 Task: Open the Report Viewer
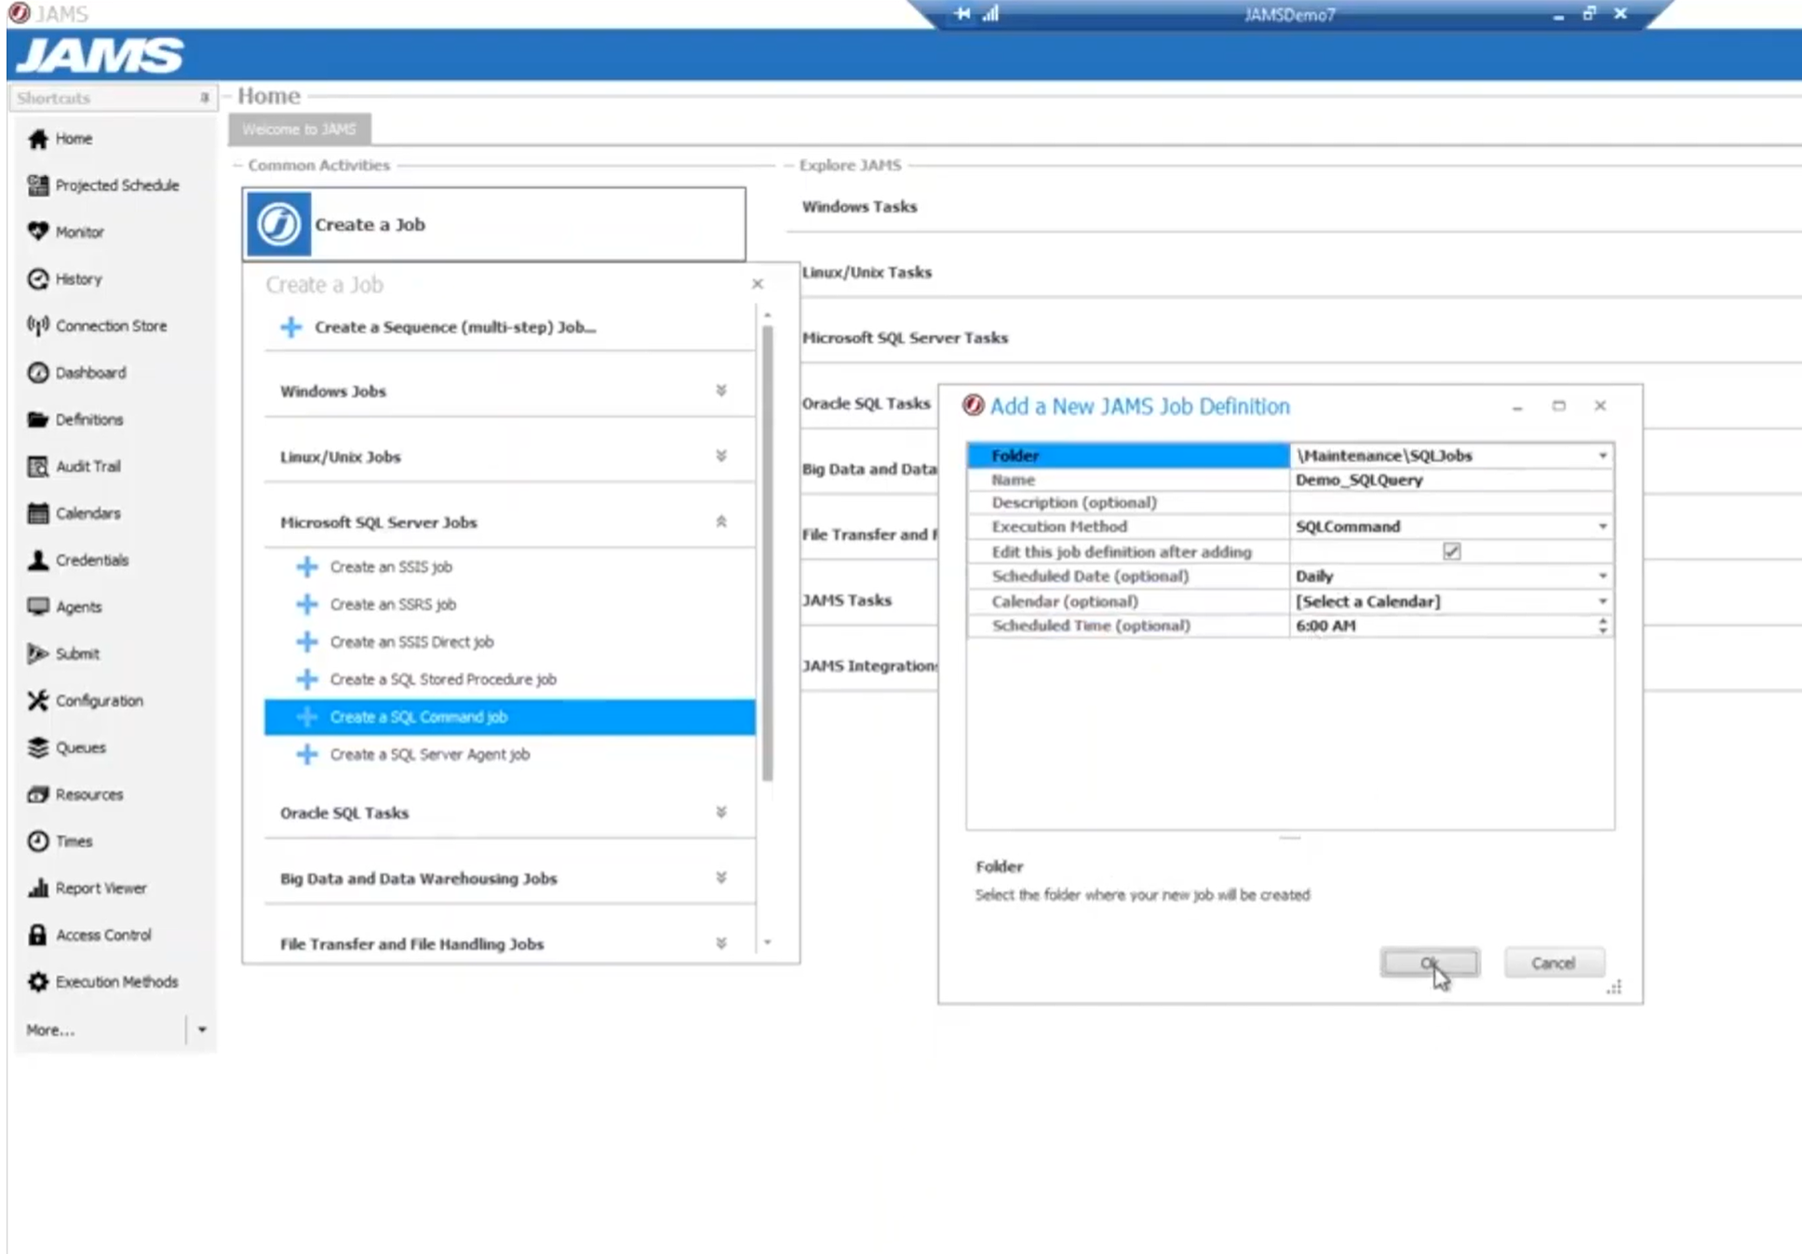coord(101,887)
